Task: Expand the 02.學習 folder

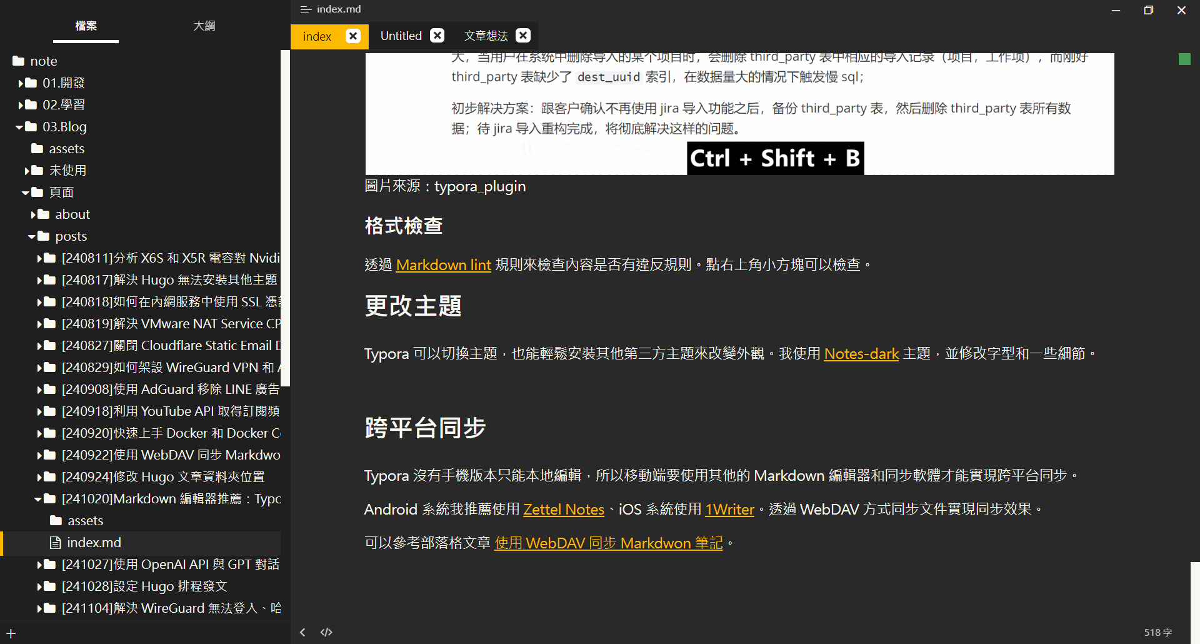Action: 21,104
